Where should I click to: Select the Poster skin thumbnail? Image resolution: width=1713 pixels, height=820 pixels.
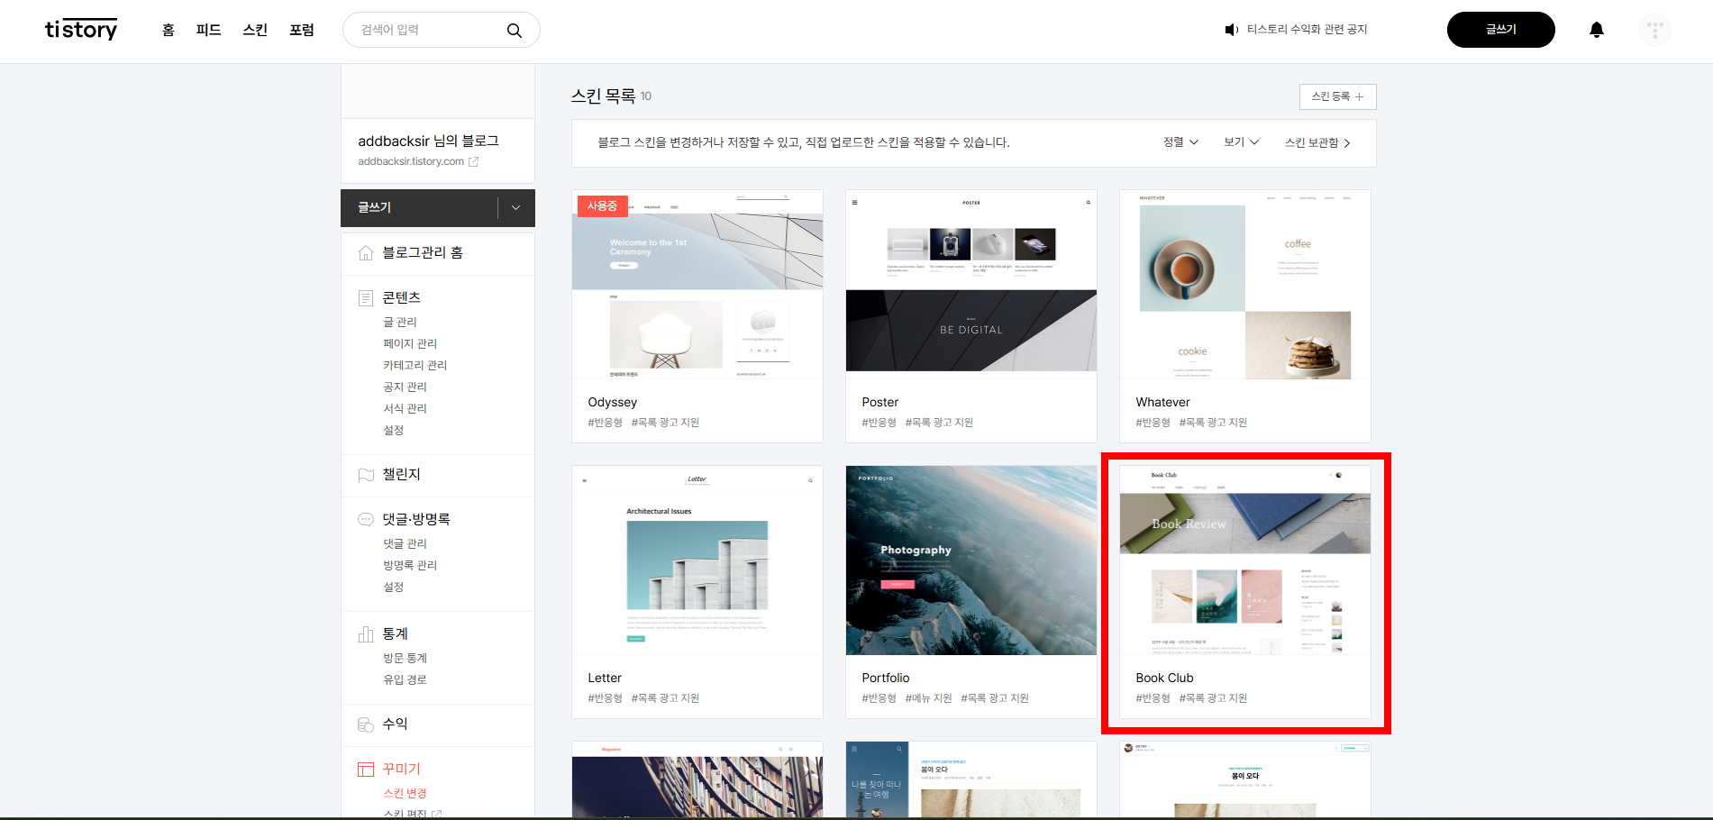(x=971, y=285)
